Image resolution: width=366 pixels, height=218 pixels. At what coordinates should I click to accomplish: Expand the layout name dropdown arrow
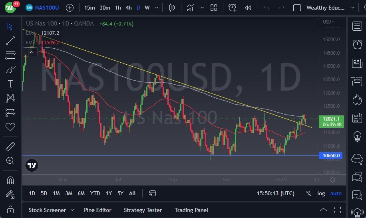point(353,8)
